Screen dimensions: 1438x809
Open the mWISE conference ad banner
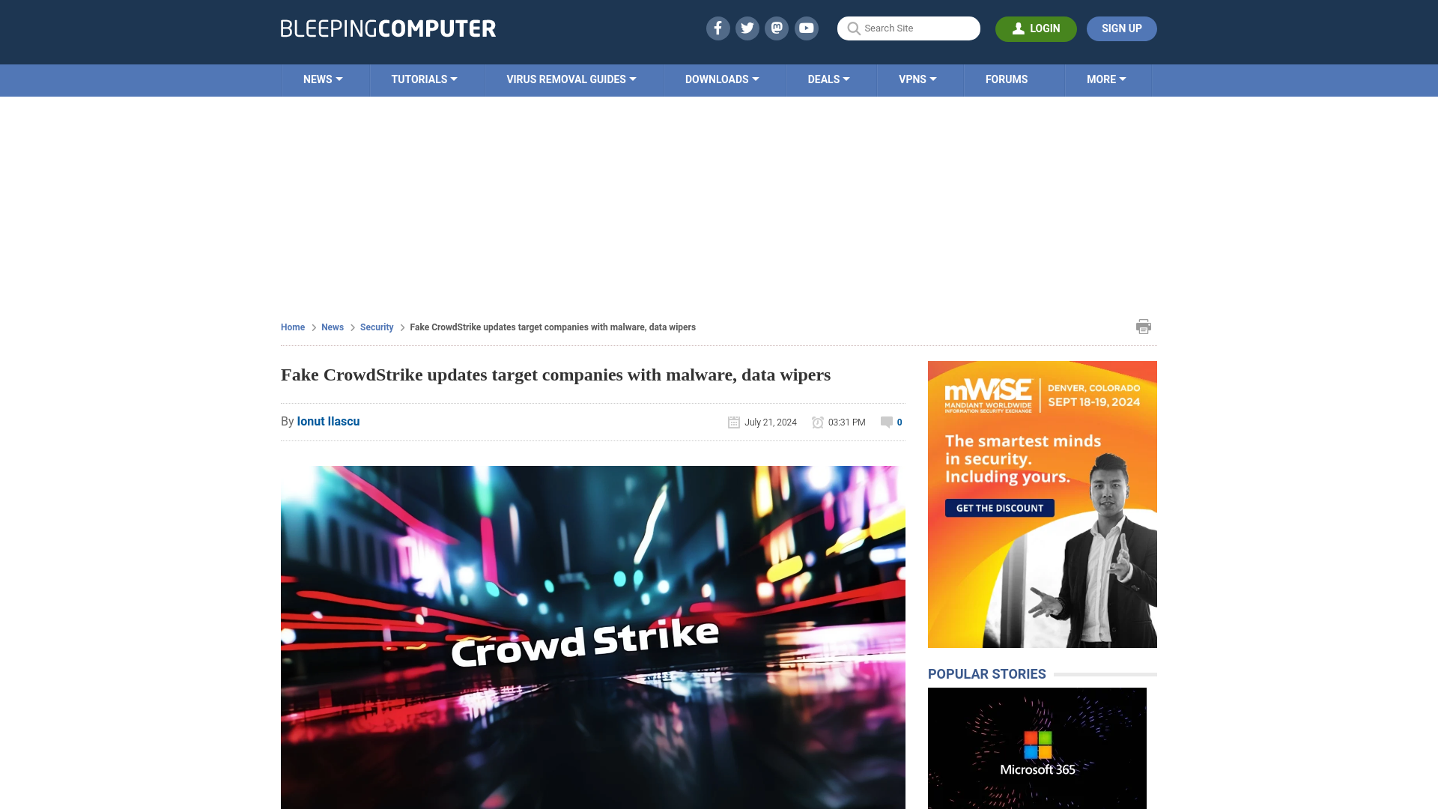(1043, 504)
